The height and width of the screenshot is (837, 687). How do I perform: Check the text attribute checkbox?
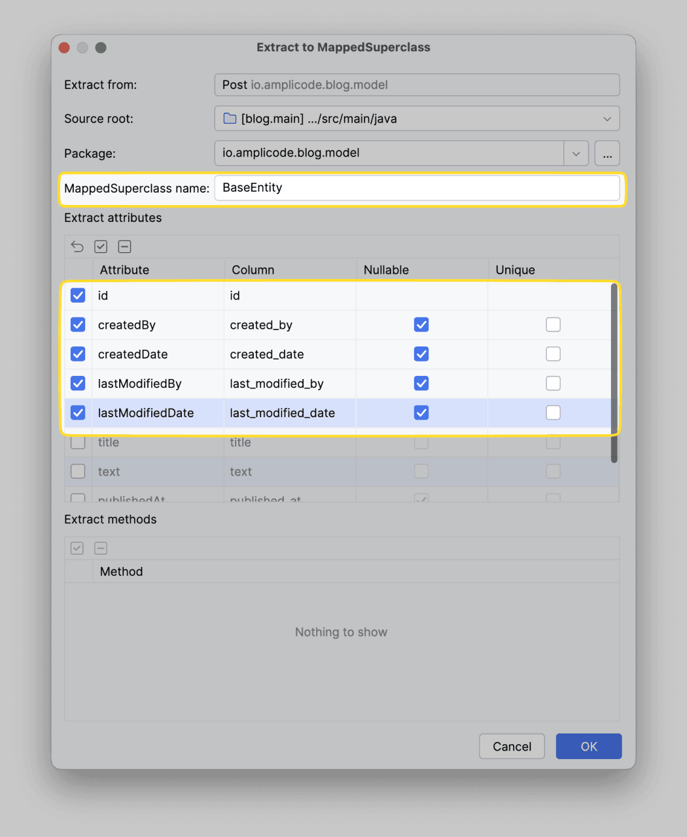tap(78, 472)
